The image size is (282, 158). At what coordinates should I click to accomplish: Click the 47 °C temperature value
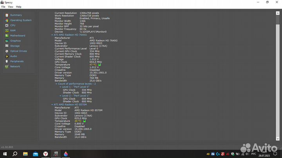tap(93, 65)
